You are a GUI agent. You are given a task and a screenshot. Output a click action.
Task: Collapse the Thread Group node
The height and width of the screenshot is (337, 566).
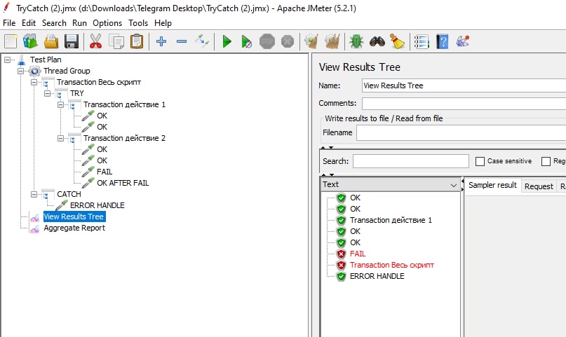tap(20, 71)
